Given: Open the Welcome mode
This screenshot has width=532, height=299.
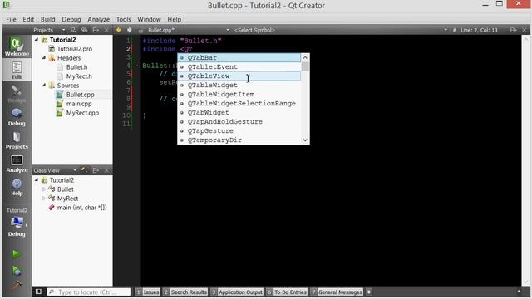Looking at the screenshot, I should coord(17,47).
